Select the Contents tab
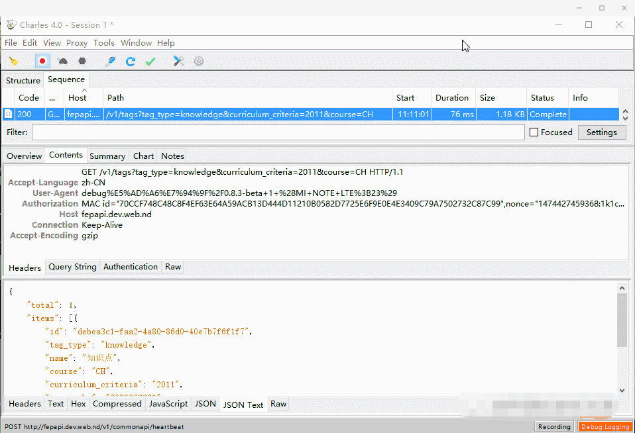635x433 pixels. point(66,155)
